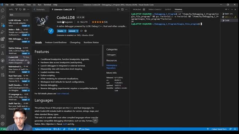Open extensions view more actions menu
Viewport: 239px width, 134px height.
click(x=28, y=9)
